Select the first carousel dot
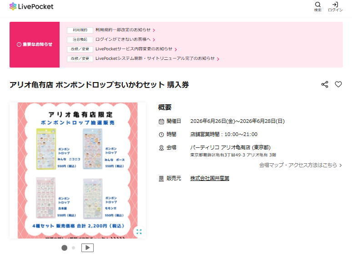This screenshot has height=258, width=352. pyautogui.click(x=65, y=248)
